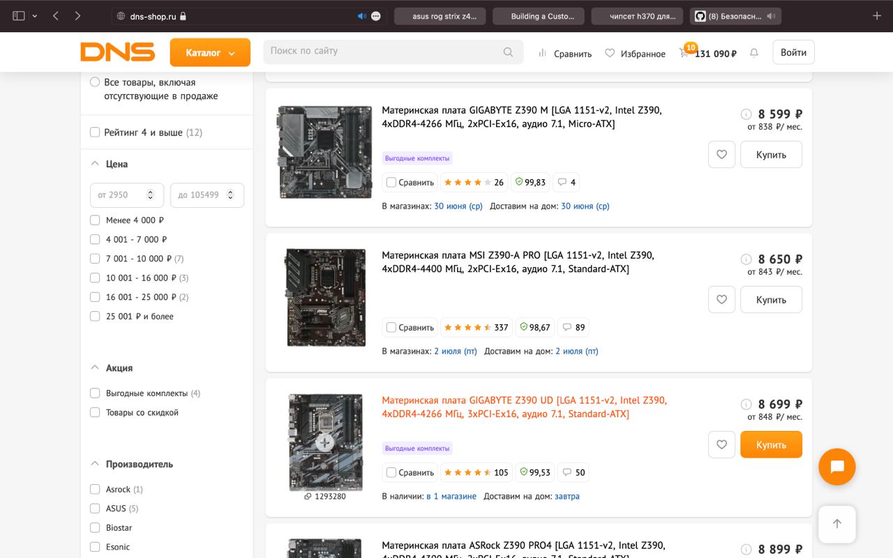Copy product code 1293280 icon
This screenshot has width=893, height=558.
pyautogui.click(x=308, y=497)
